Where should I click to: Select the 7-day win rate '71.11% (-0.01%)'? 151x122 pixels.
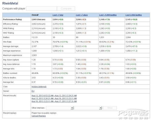(x=83, y=42)
